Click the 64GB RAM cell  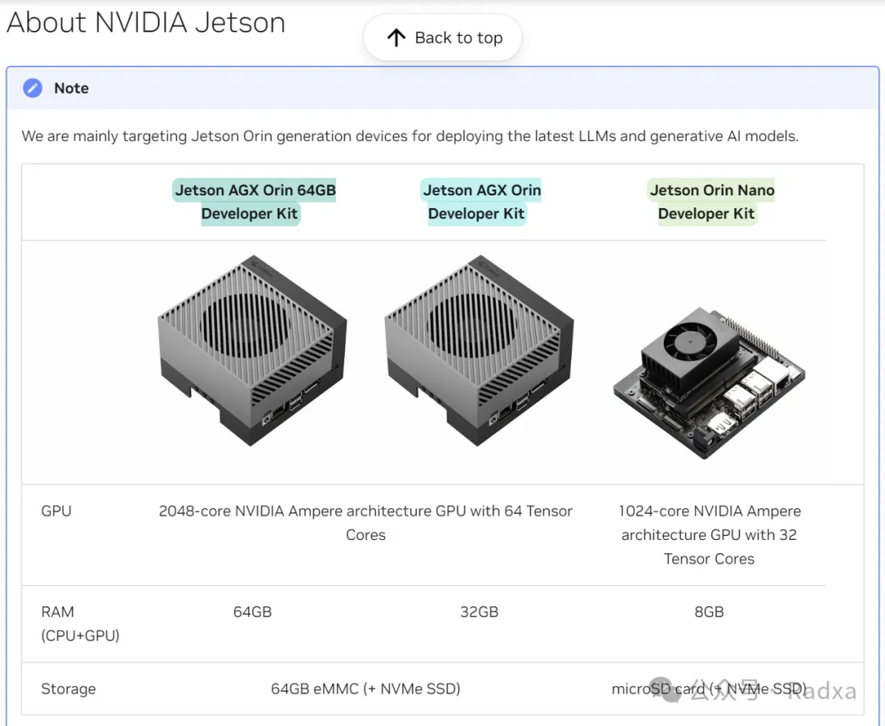[252, 612]
